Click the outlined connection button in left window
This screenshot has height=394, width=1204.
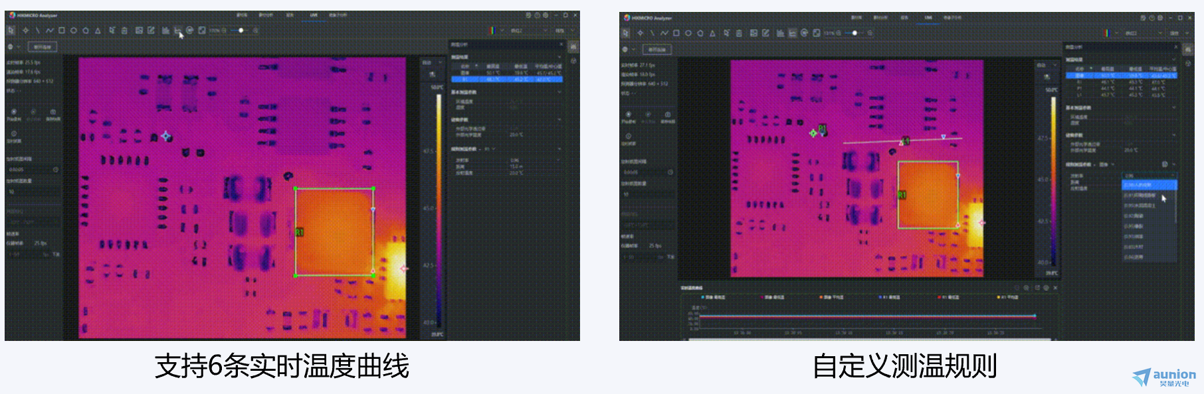tap(42, 47)
